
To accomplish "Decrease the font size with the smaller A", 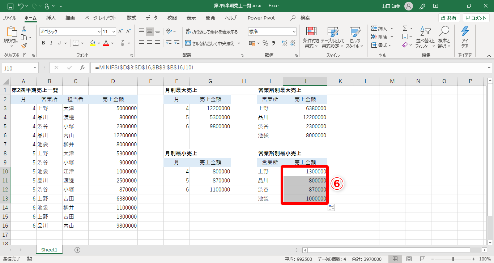I will 129,31.
